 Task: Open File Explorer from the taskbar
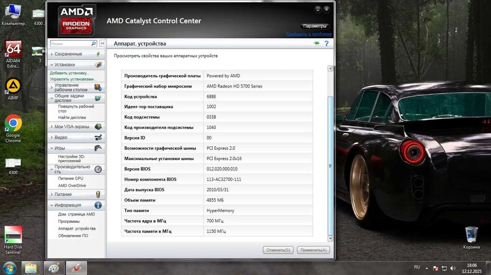click(30, 268)
